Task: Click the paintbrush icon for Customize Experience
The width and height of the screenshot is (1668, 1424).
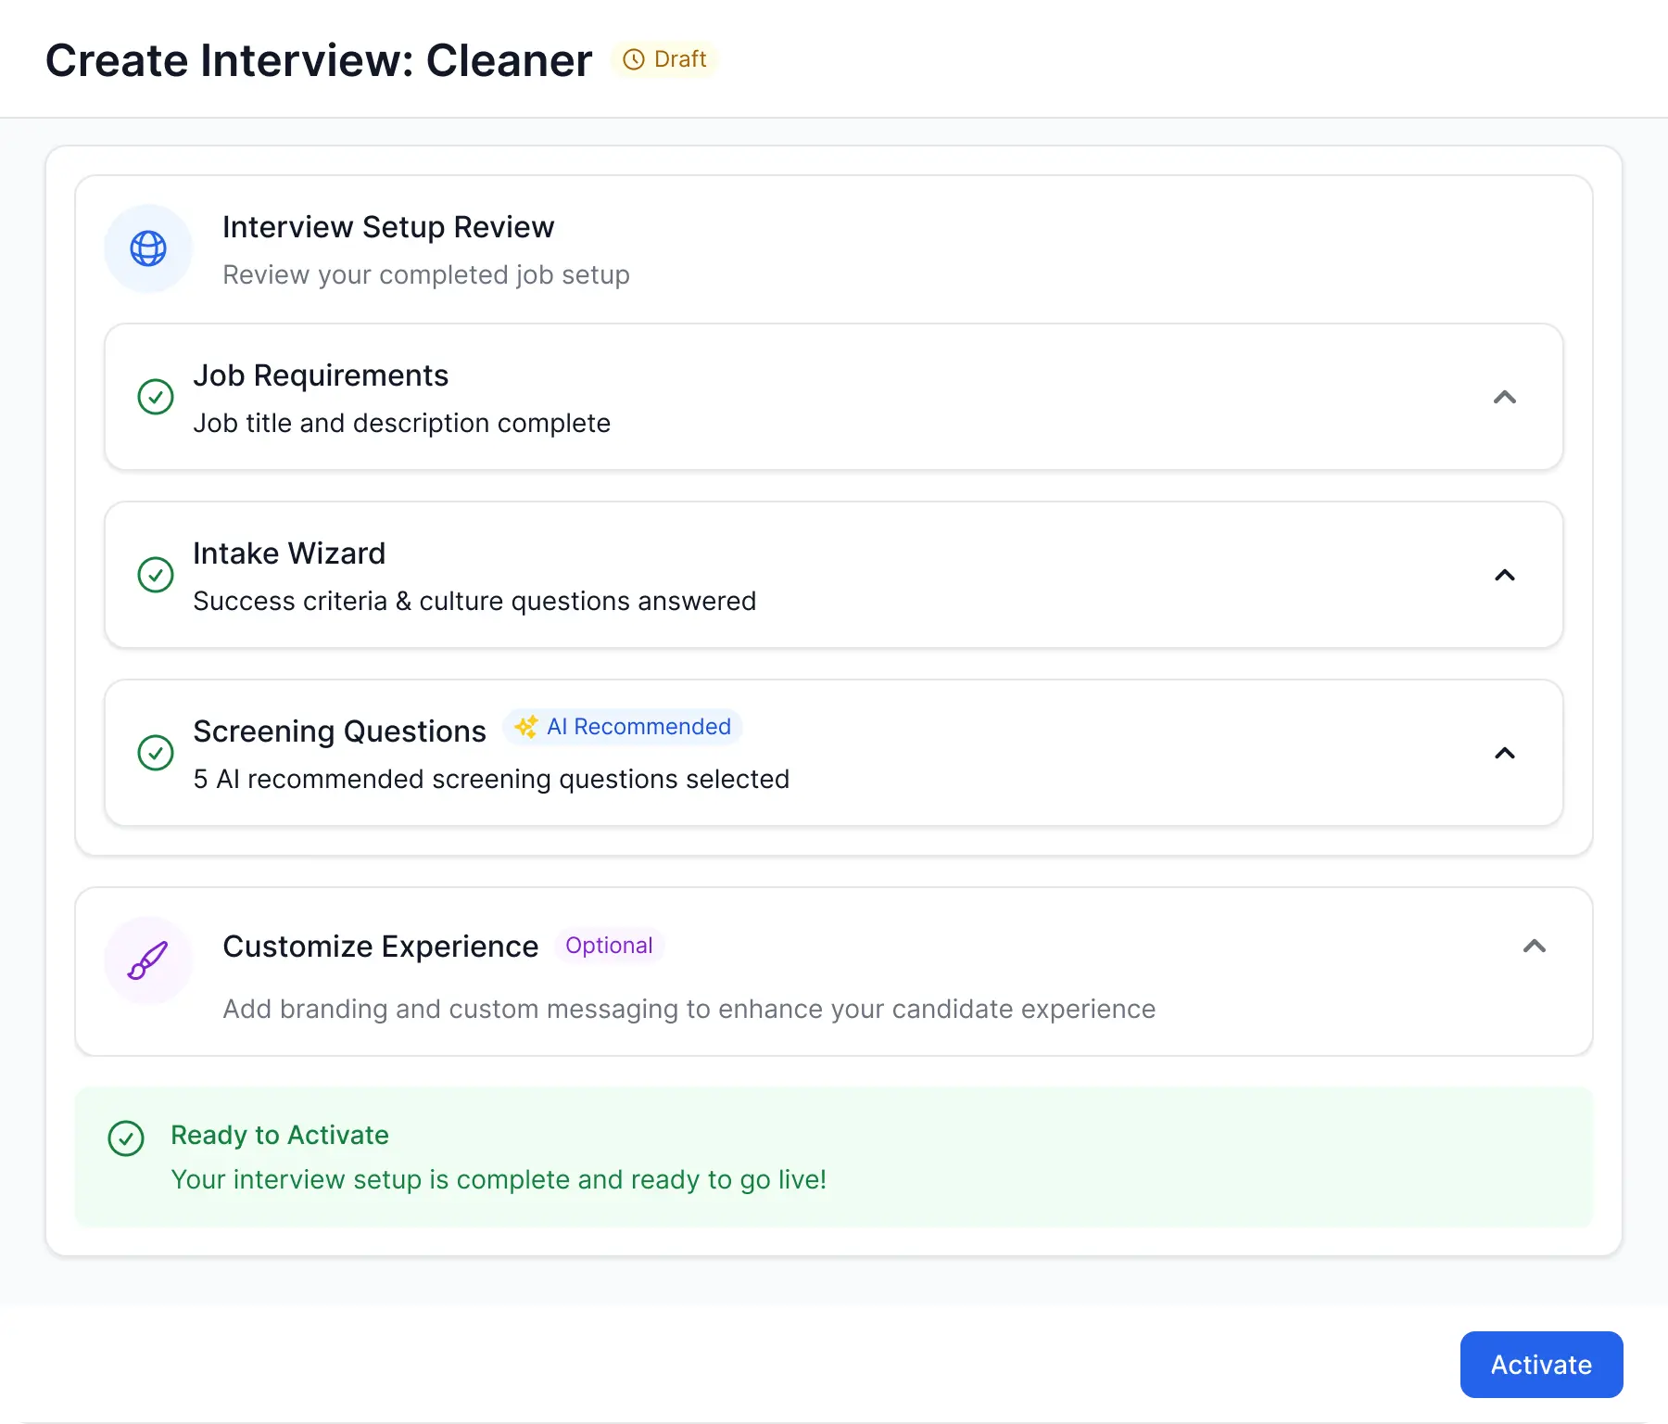Action: coord(148,960)
